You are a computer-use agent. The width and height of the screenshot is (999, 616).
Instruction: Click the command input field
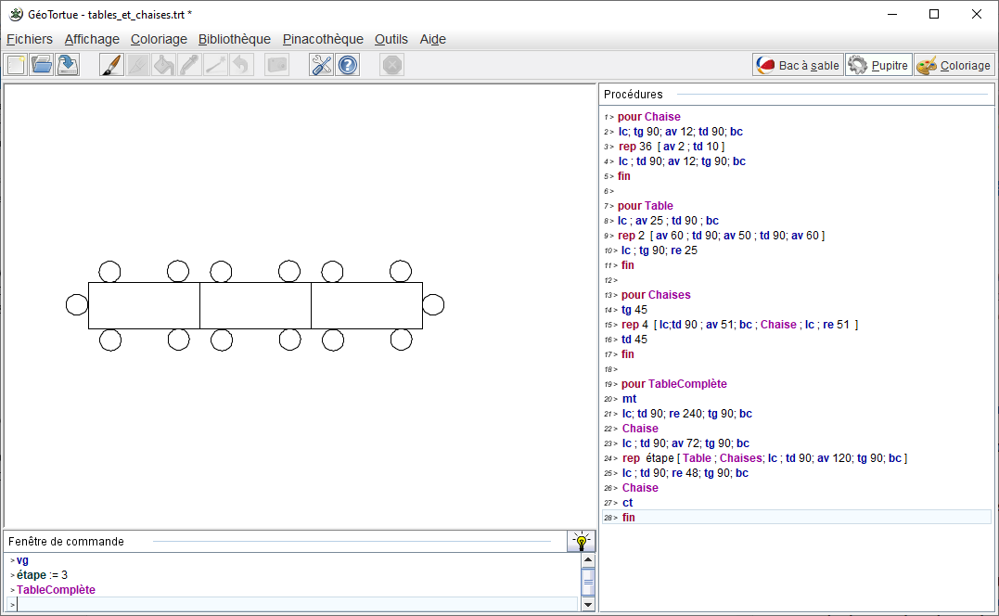coord(297,605)
